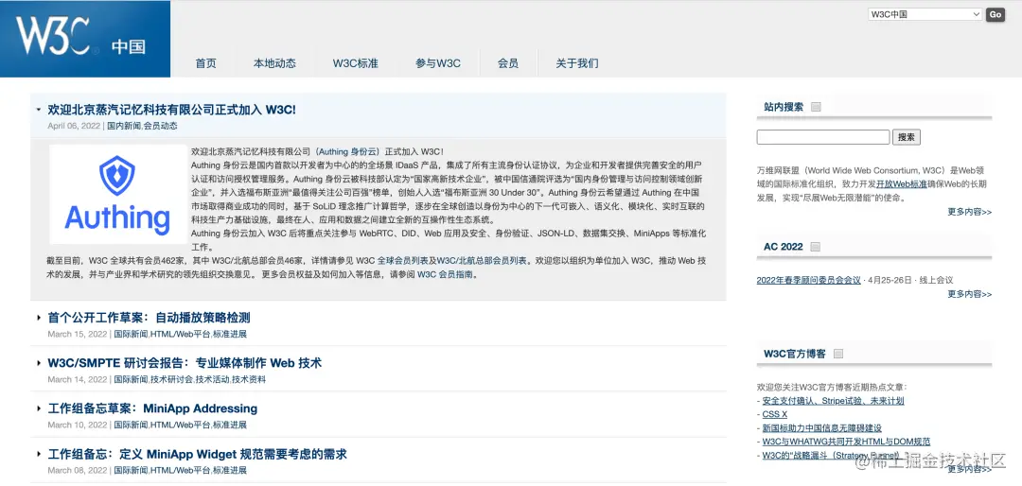Open the 2022年春季顾问委员会会议 link
The width and height of the screenshot is (1022, 486).
809,280
